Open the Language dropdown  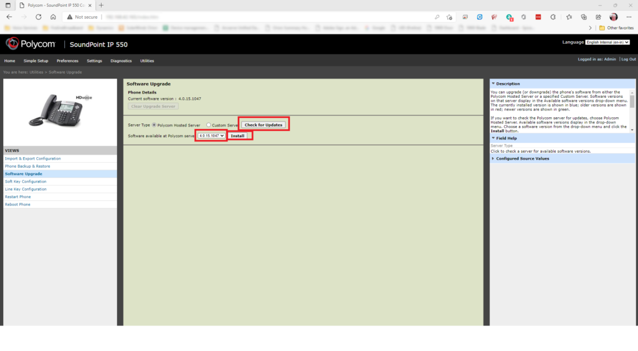tap(607, 42)
